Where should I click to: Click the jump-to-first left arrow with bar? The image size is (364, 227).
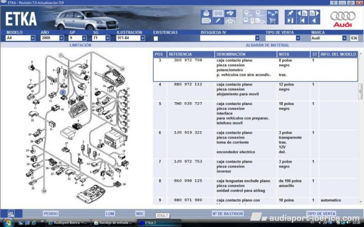[x=302, y=21]
